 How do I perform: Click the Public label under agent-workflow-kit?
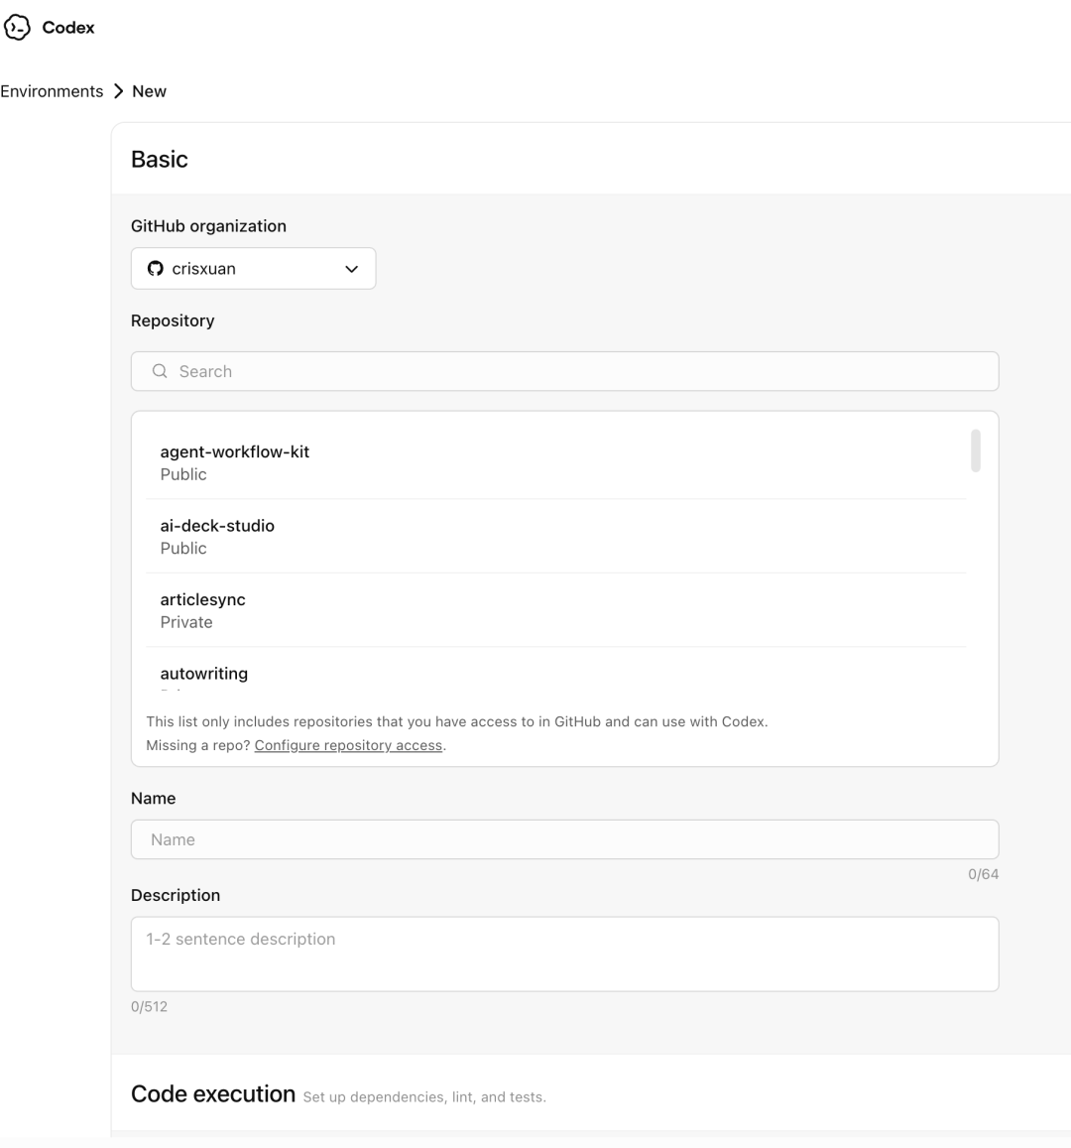[183, 474]
